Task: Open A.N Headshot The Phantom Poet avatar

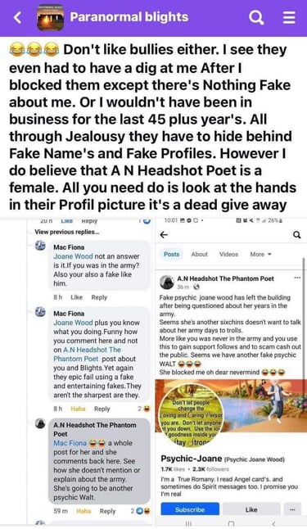Action: tap(167, 282)
